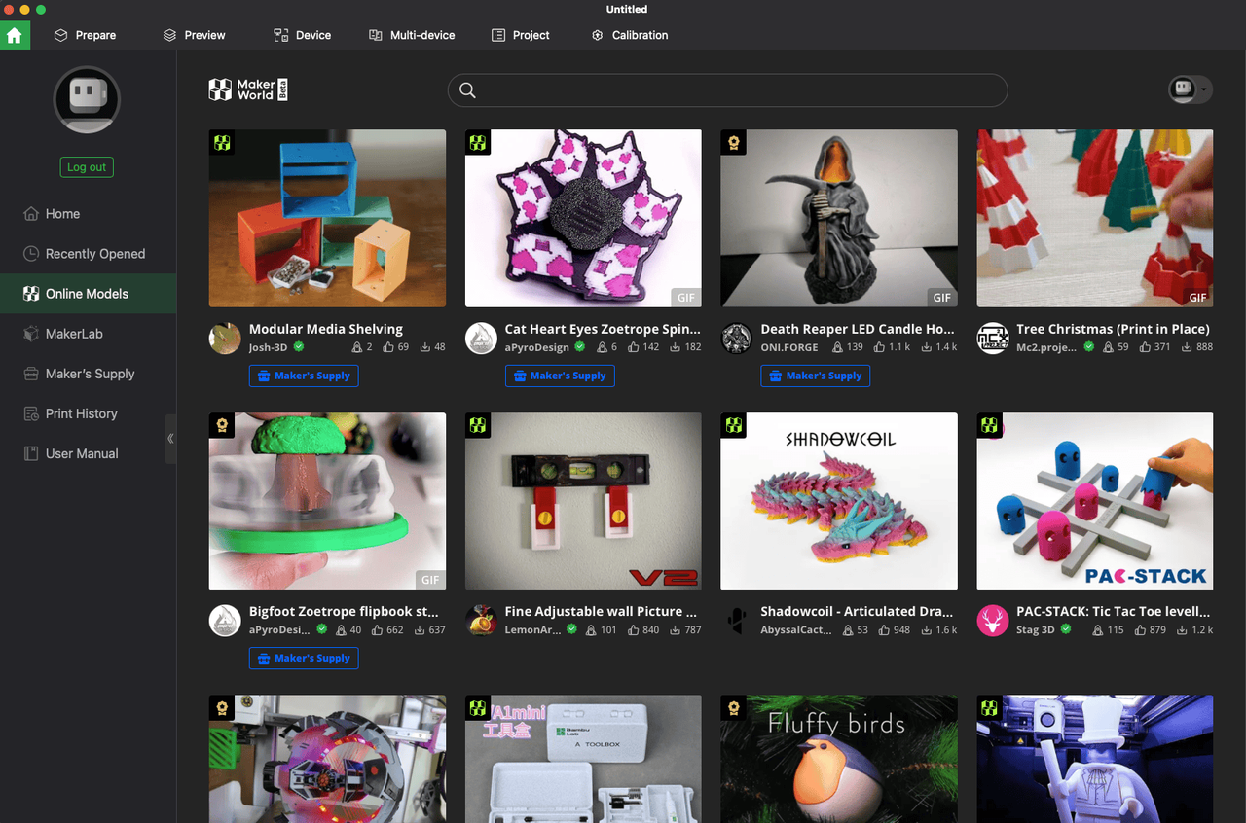Screen dimensions: 1246x823
Task: Click the MakerWorld Beta logo
Action: [x=248, y=90]
